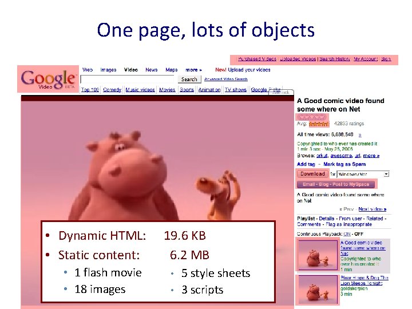412x309 pixels.
Task: Click the Google Video logo
Action: 48,79
